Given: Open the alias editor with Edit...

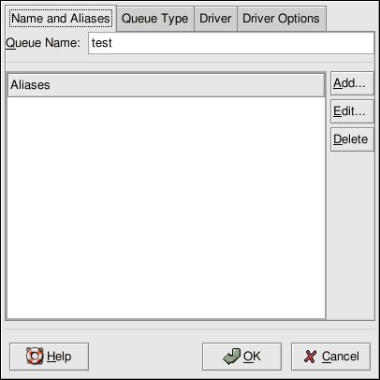Looking at the screenshot, I should click(352, 111).
